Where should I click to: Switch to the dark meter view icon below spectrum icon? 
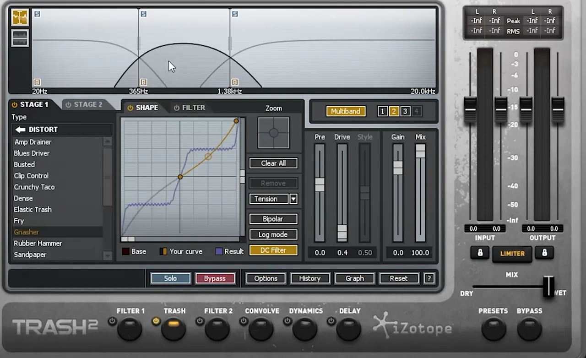20,38
